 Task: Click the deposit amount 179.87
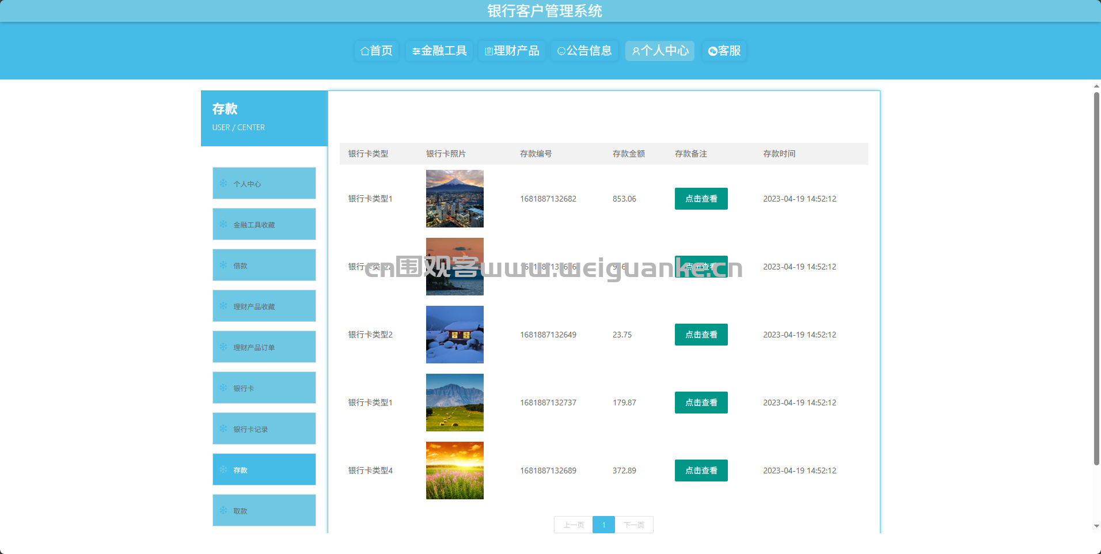[624, 403]
